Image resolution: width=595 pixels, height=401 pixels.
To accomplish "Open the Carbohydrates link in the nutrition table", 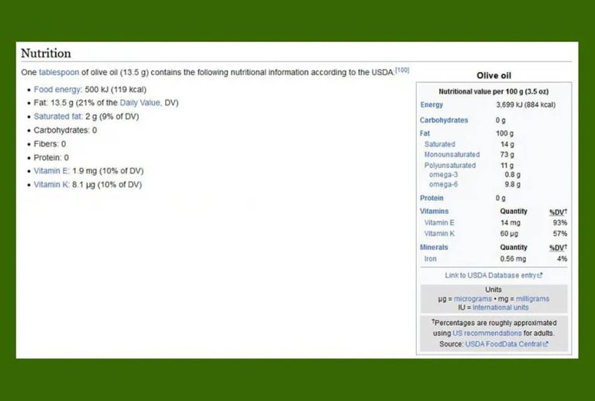I will click(x=444, y=120).
